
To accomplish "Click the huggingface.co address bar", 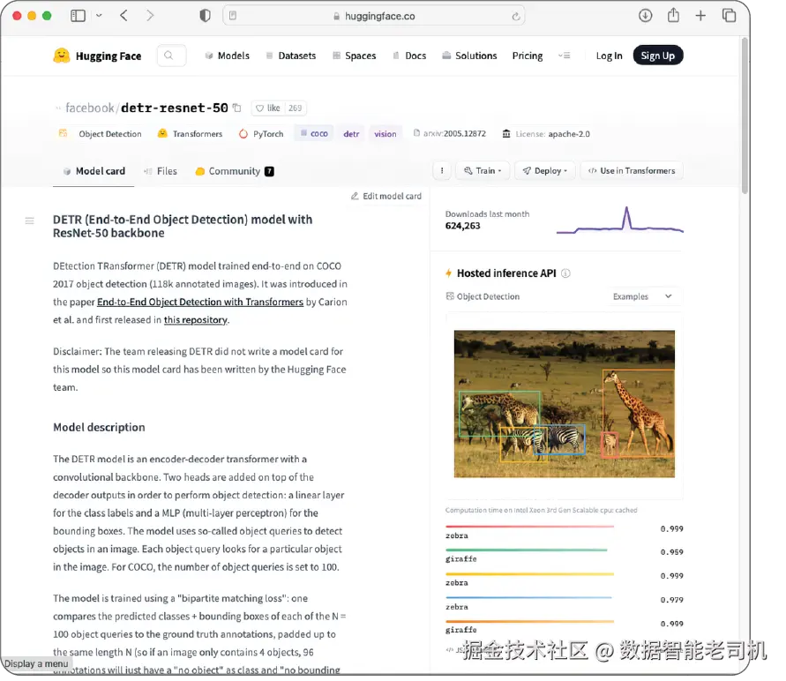I will [x=374, y=16].
